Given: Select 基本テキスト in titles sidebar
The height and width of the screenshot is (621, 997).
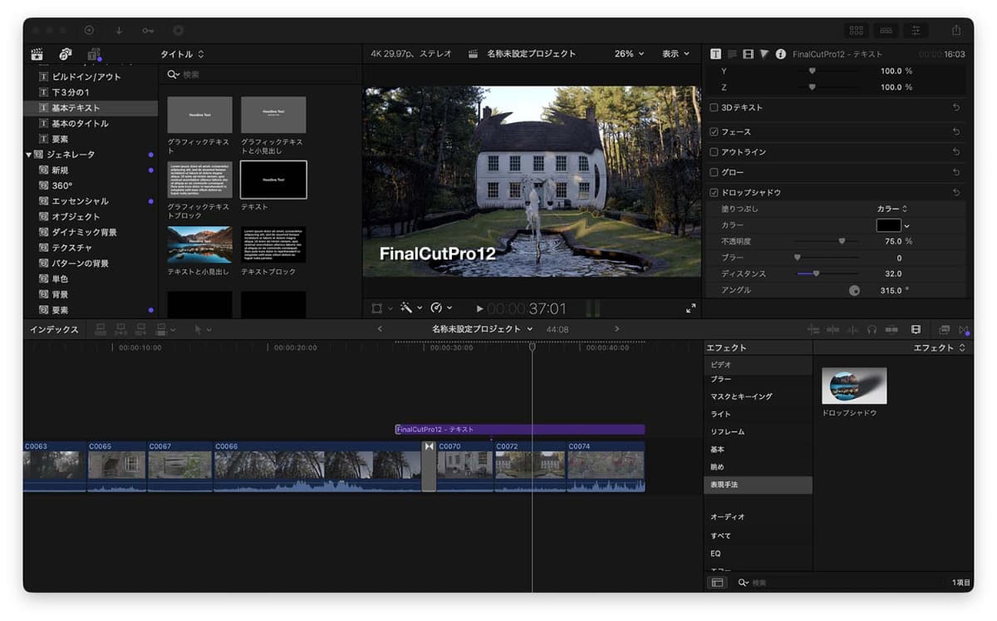Looking at the screenshot, I should [x=90, y=108].
